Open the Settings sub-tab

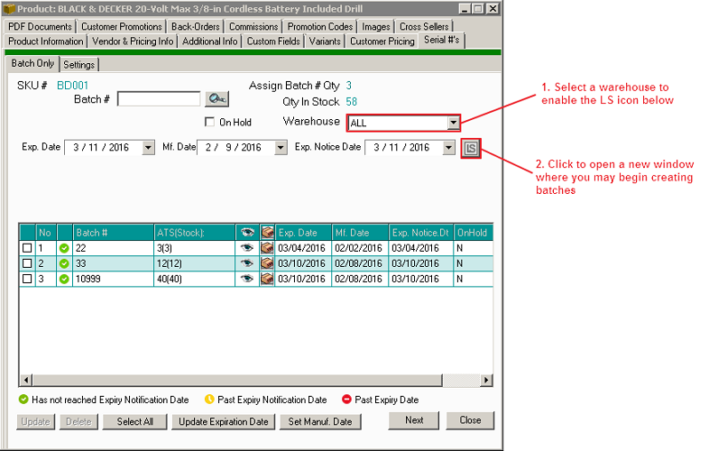point(79,65)
